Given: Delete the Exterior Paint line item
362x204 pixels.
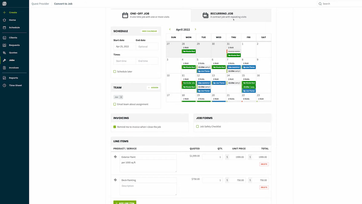Looking at the screenshot, I should (264, 164).
